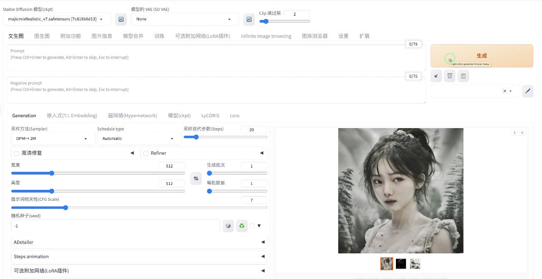The image size is (542, 279).
Task: Expand the 高清修复 section arrow
Action: [132, 153]
